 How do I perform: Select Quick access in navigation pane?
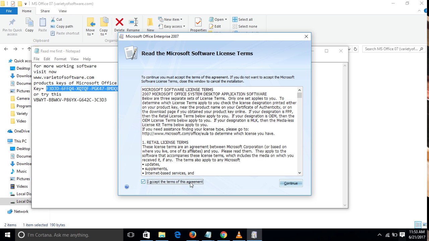tap(20, 61)
